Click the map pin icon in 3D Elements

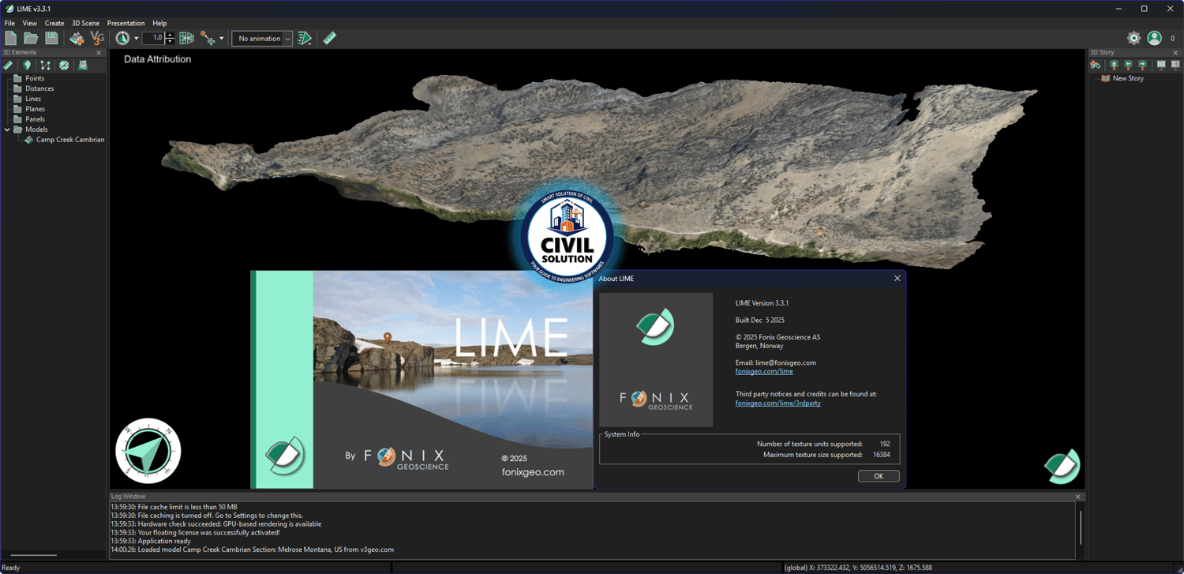[27, 66]
